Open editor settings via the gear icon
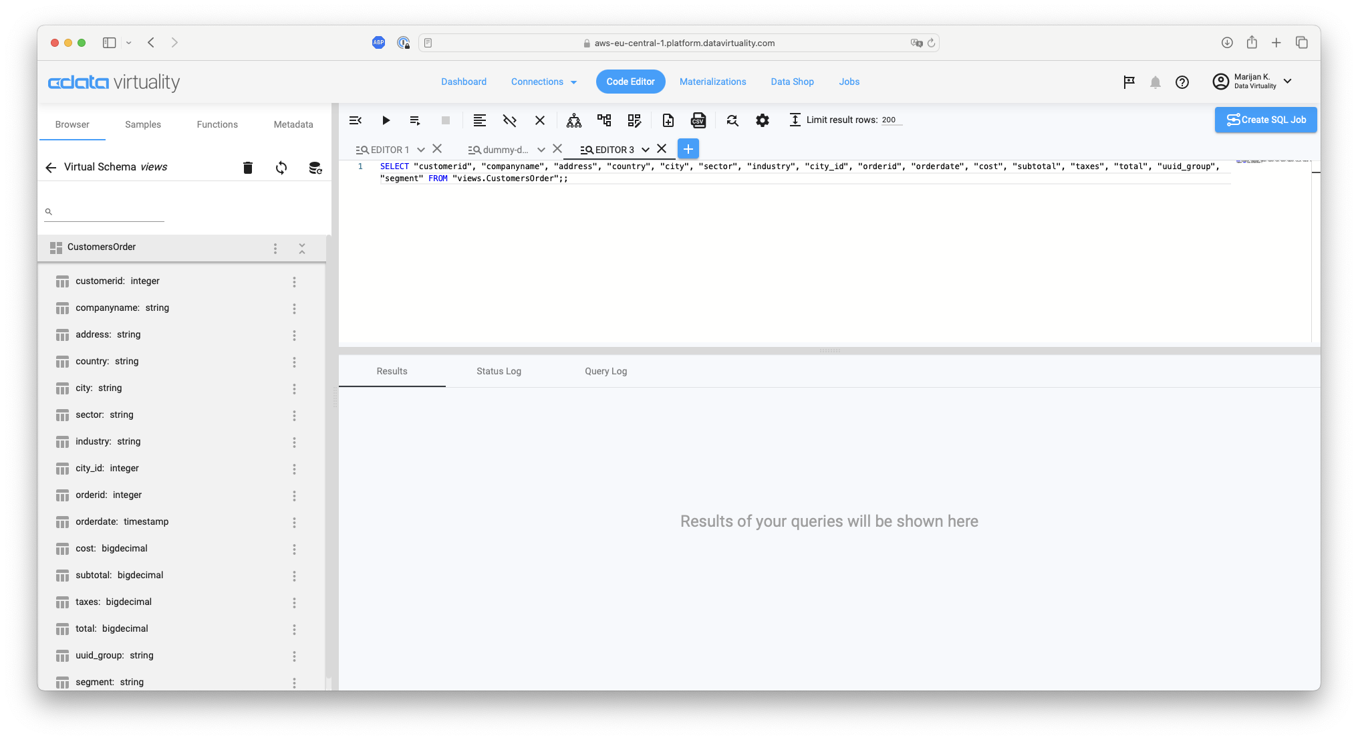 pyautogui.click(x=762, y=120)
